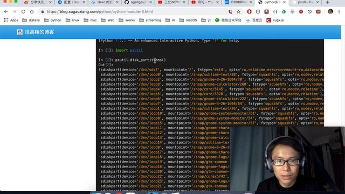Click the site security lock icon
Screen dimensions: 345x194
point(43,12)
